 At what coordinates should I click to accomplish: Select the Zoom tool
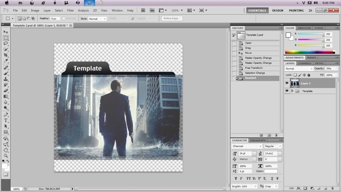coord(6,155)
